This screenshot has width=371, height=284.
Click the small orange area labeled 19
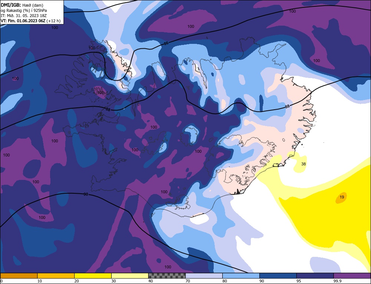pos(341,198)
